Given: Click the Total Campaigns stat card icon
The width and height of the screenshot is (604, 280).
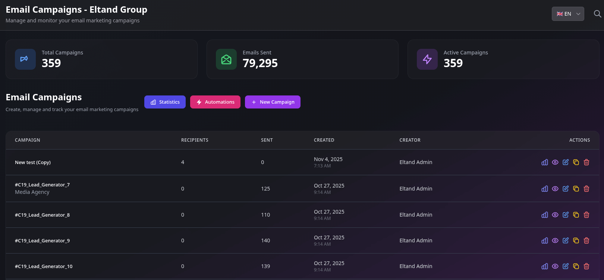Looking at the screenshot, I should [x=25, y=59].
